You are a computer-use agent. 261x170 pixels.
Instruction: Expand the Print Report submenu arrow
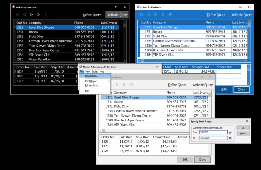tap(109, 81)
